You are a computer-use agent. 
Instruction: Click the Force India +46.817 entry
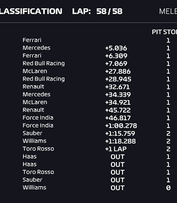[96, 118]
